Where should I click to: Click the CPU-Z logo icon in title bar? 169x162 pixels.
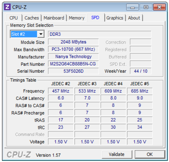tap(8, 7)
